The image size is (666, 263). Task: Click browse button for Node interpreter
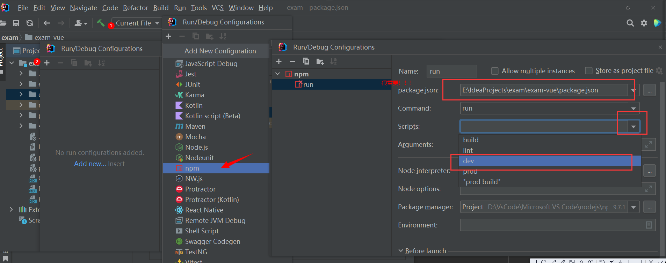click(649, 171)
